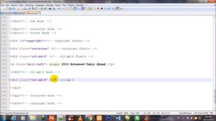Click Run Macro Multiple Times icon

coord(109,9)
